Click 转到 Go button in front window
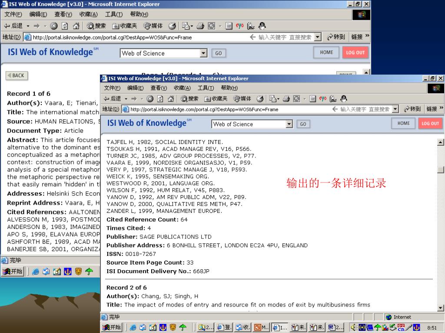The height and width of the screenshot is (333, 445). coord(412,109)
